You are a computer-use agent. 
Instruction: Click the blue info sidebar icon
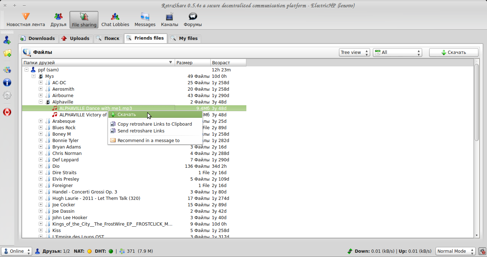click(7, 82)
